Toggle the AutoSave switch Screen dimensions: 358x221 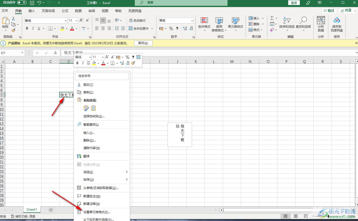click(x=22, y=3)
